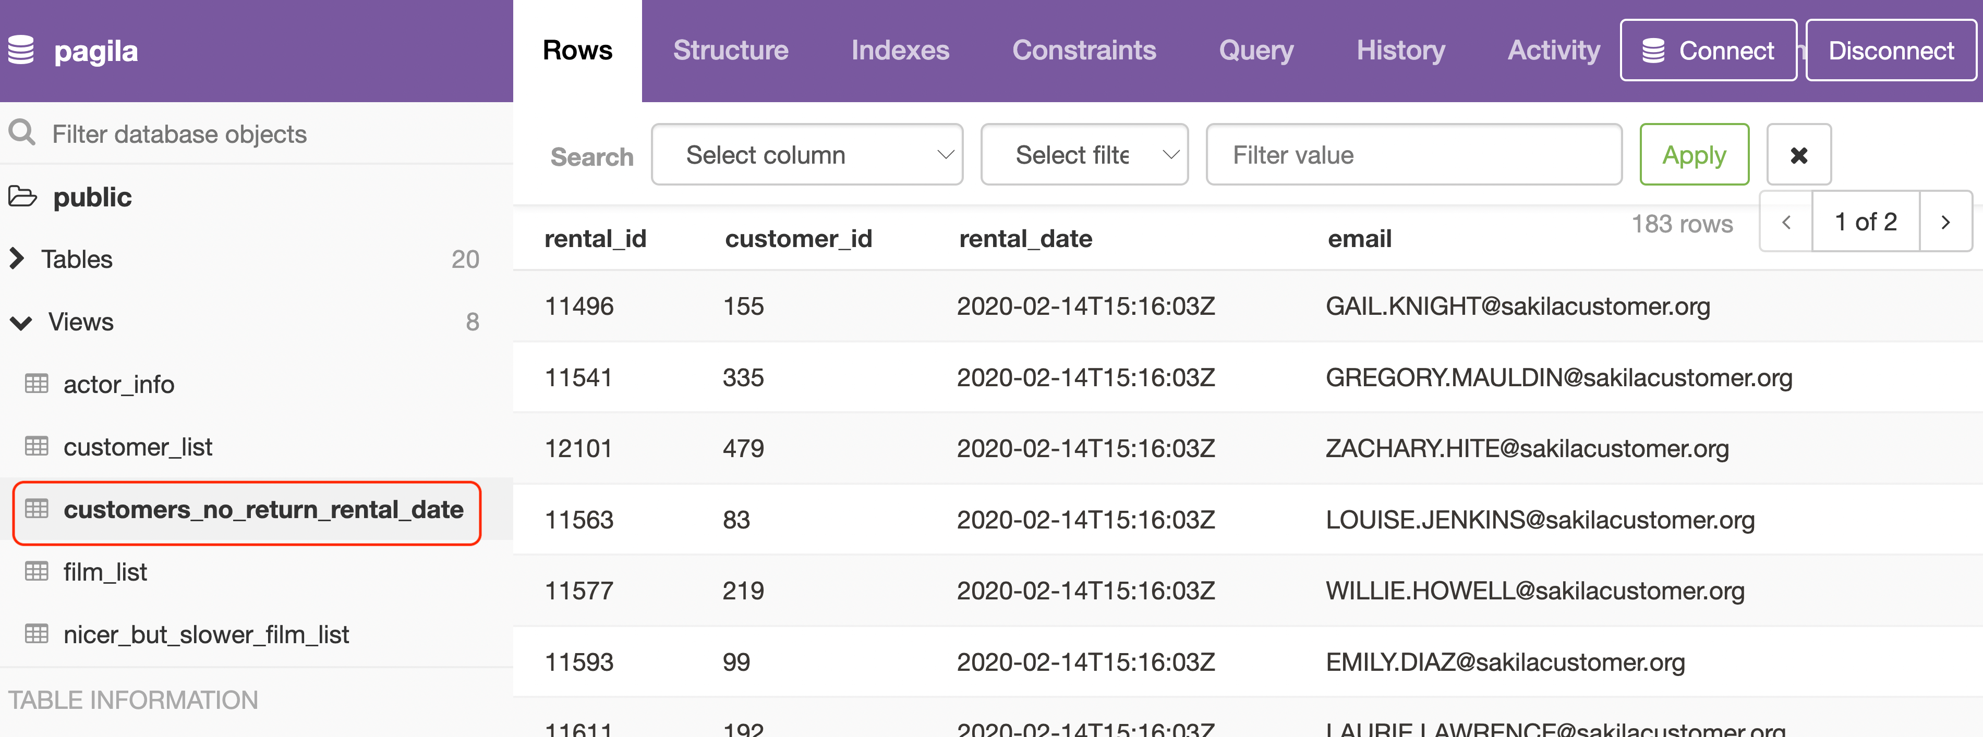Image resolution: width=1983 pixels, height=737 pixels.
Task: Click the table grid icon beside customer_list
Action: pyautogui.click(x=36, y=446)
